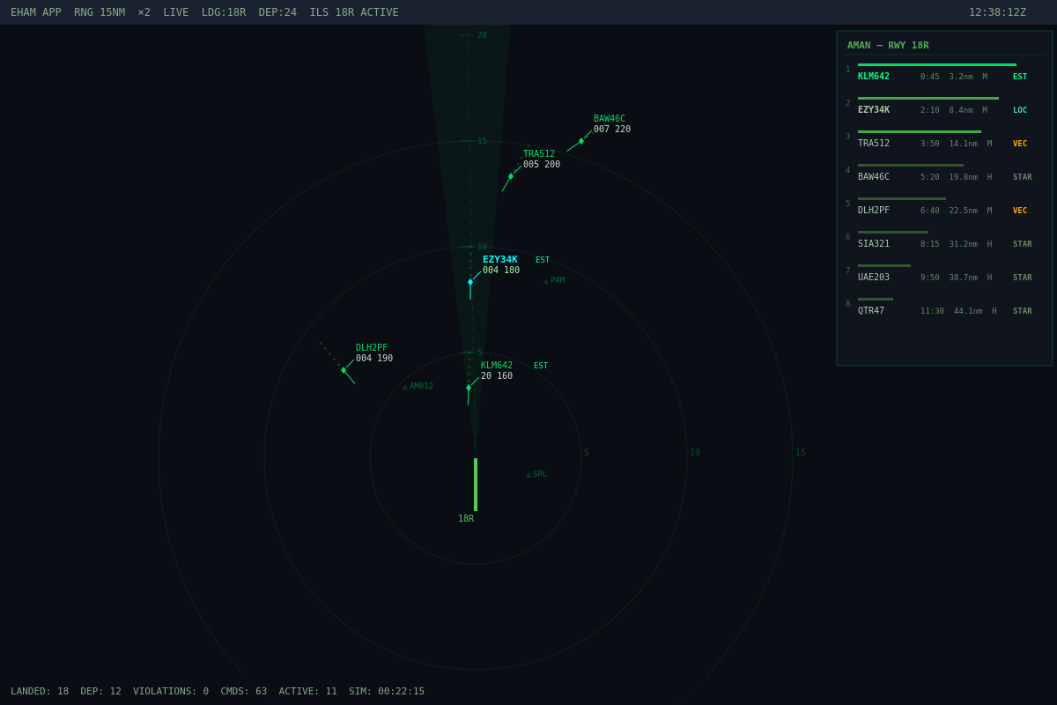Select the KLM642 aircraft target diamond
The image size is (1057, 705).
469,388
